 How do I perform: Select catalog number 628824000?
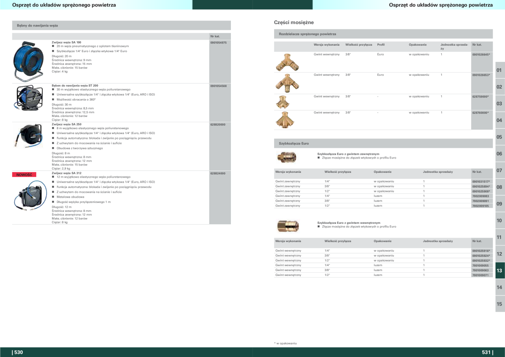click(218, 173)
